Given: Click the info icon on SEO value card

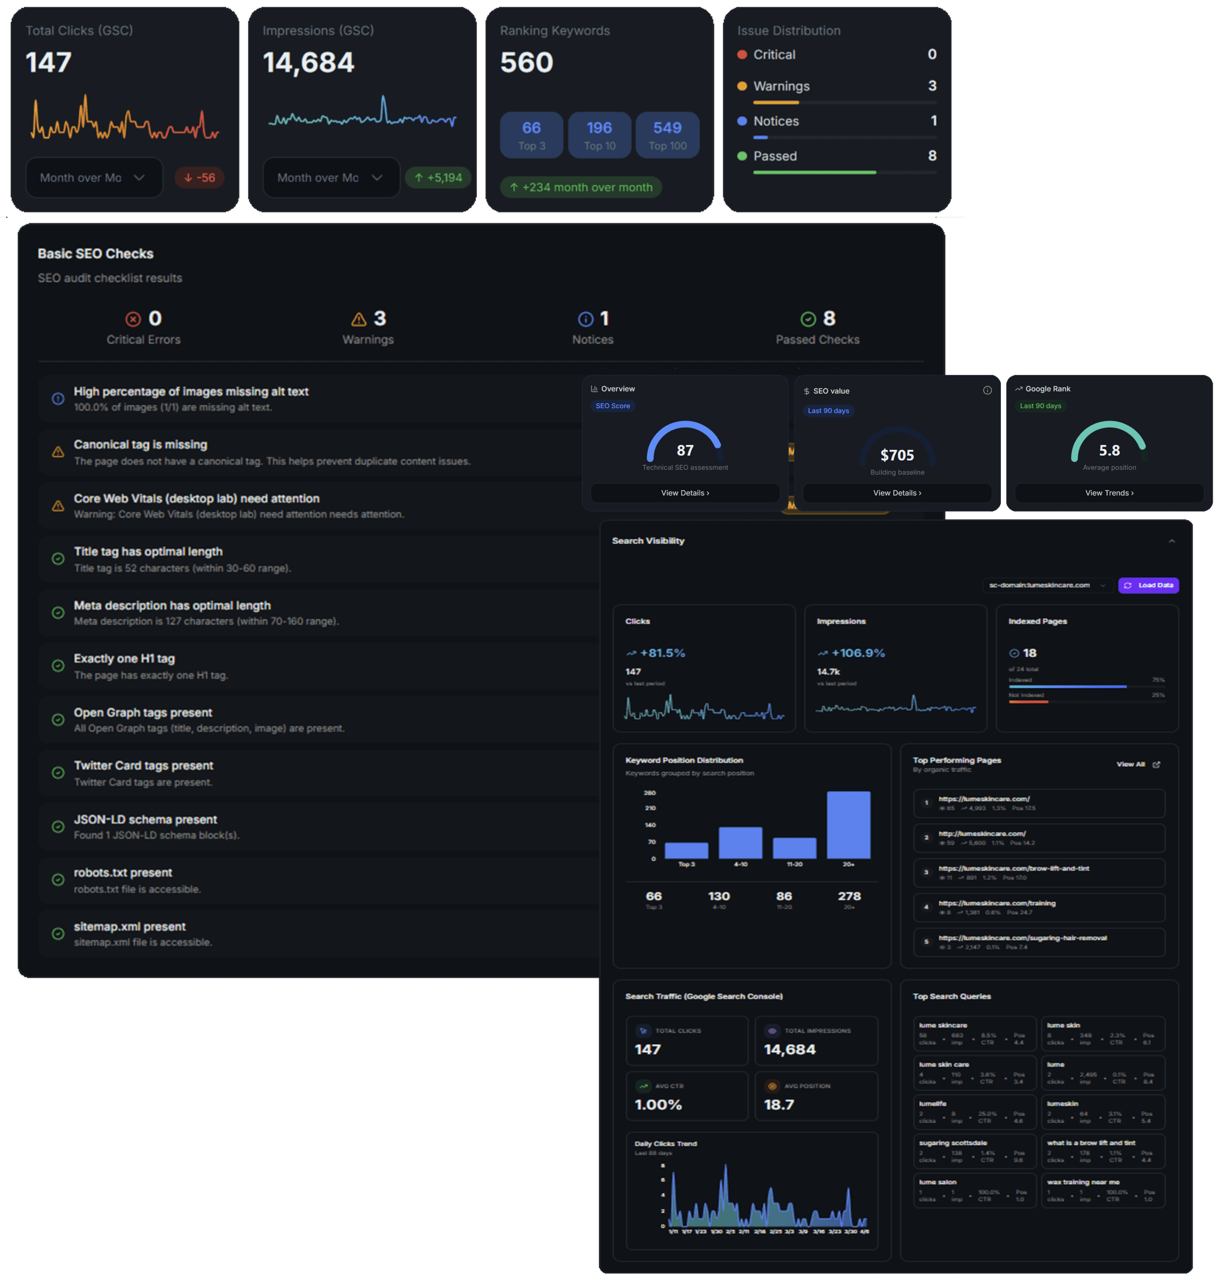Looking at the screenshot, I should click(x=987, y=390).
